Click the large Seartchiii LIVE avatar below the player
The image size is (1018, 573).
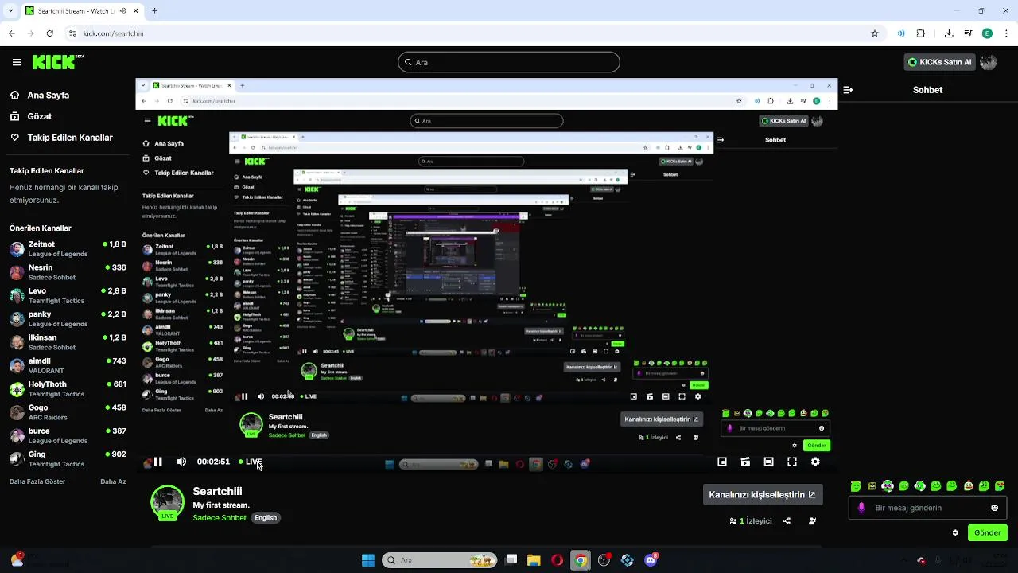click(167, 502)
